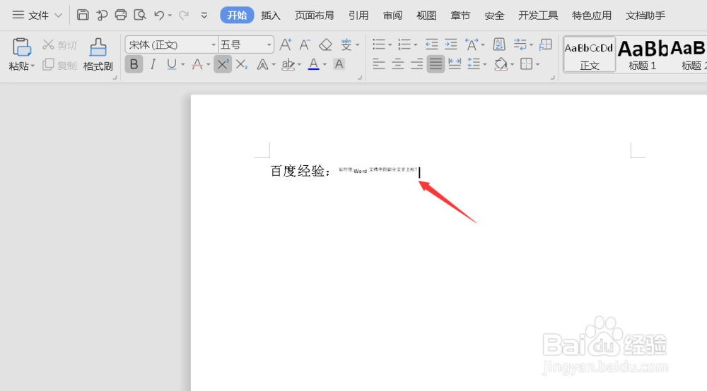707x391 pixels.
Task: Switch to 引用 tab
Action: pyautogui.click(x=358, y=16)
